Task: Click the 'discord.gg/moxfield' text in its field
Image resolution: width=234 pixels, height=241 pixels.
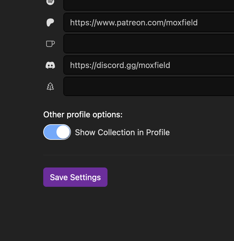Action: pyautogui.click(x=133, y=65)
